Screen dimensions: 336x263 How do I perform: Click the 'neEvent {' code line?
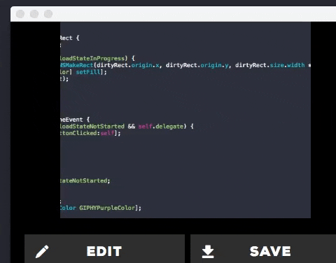coord(75,120)
